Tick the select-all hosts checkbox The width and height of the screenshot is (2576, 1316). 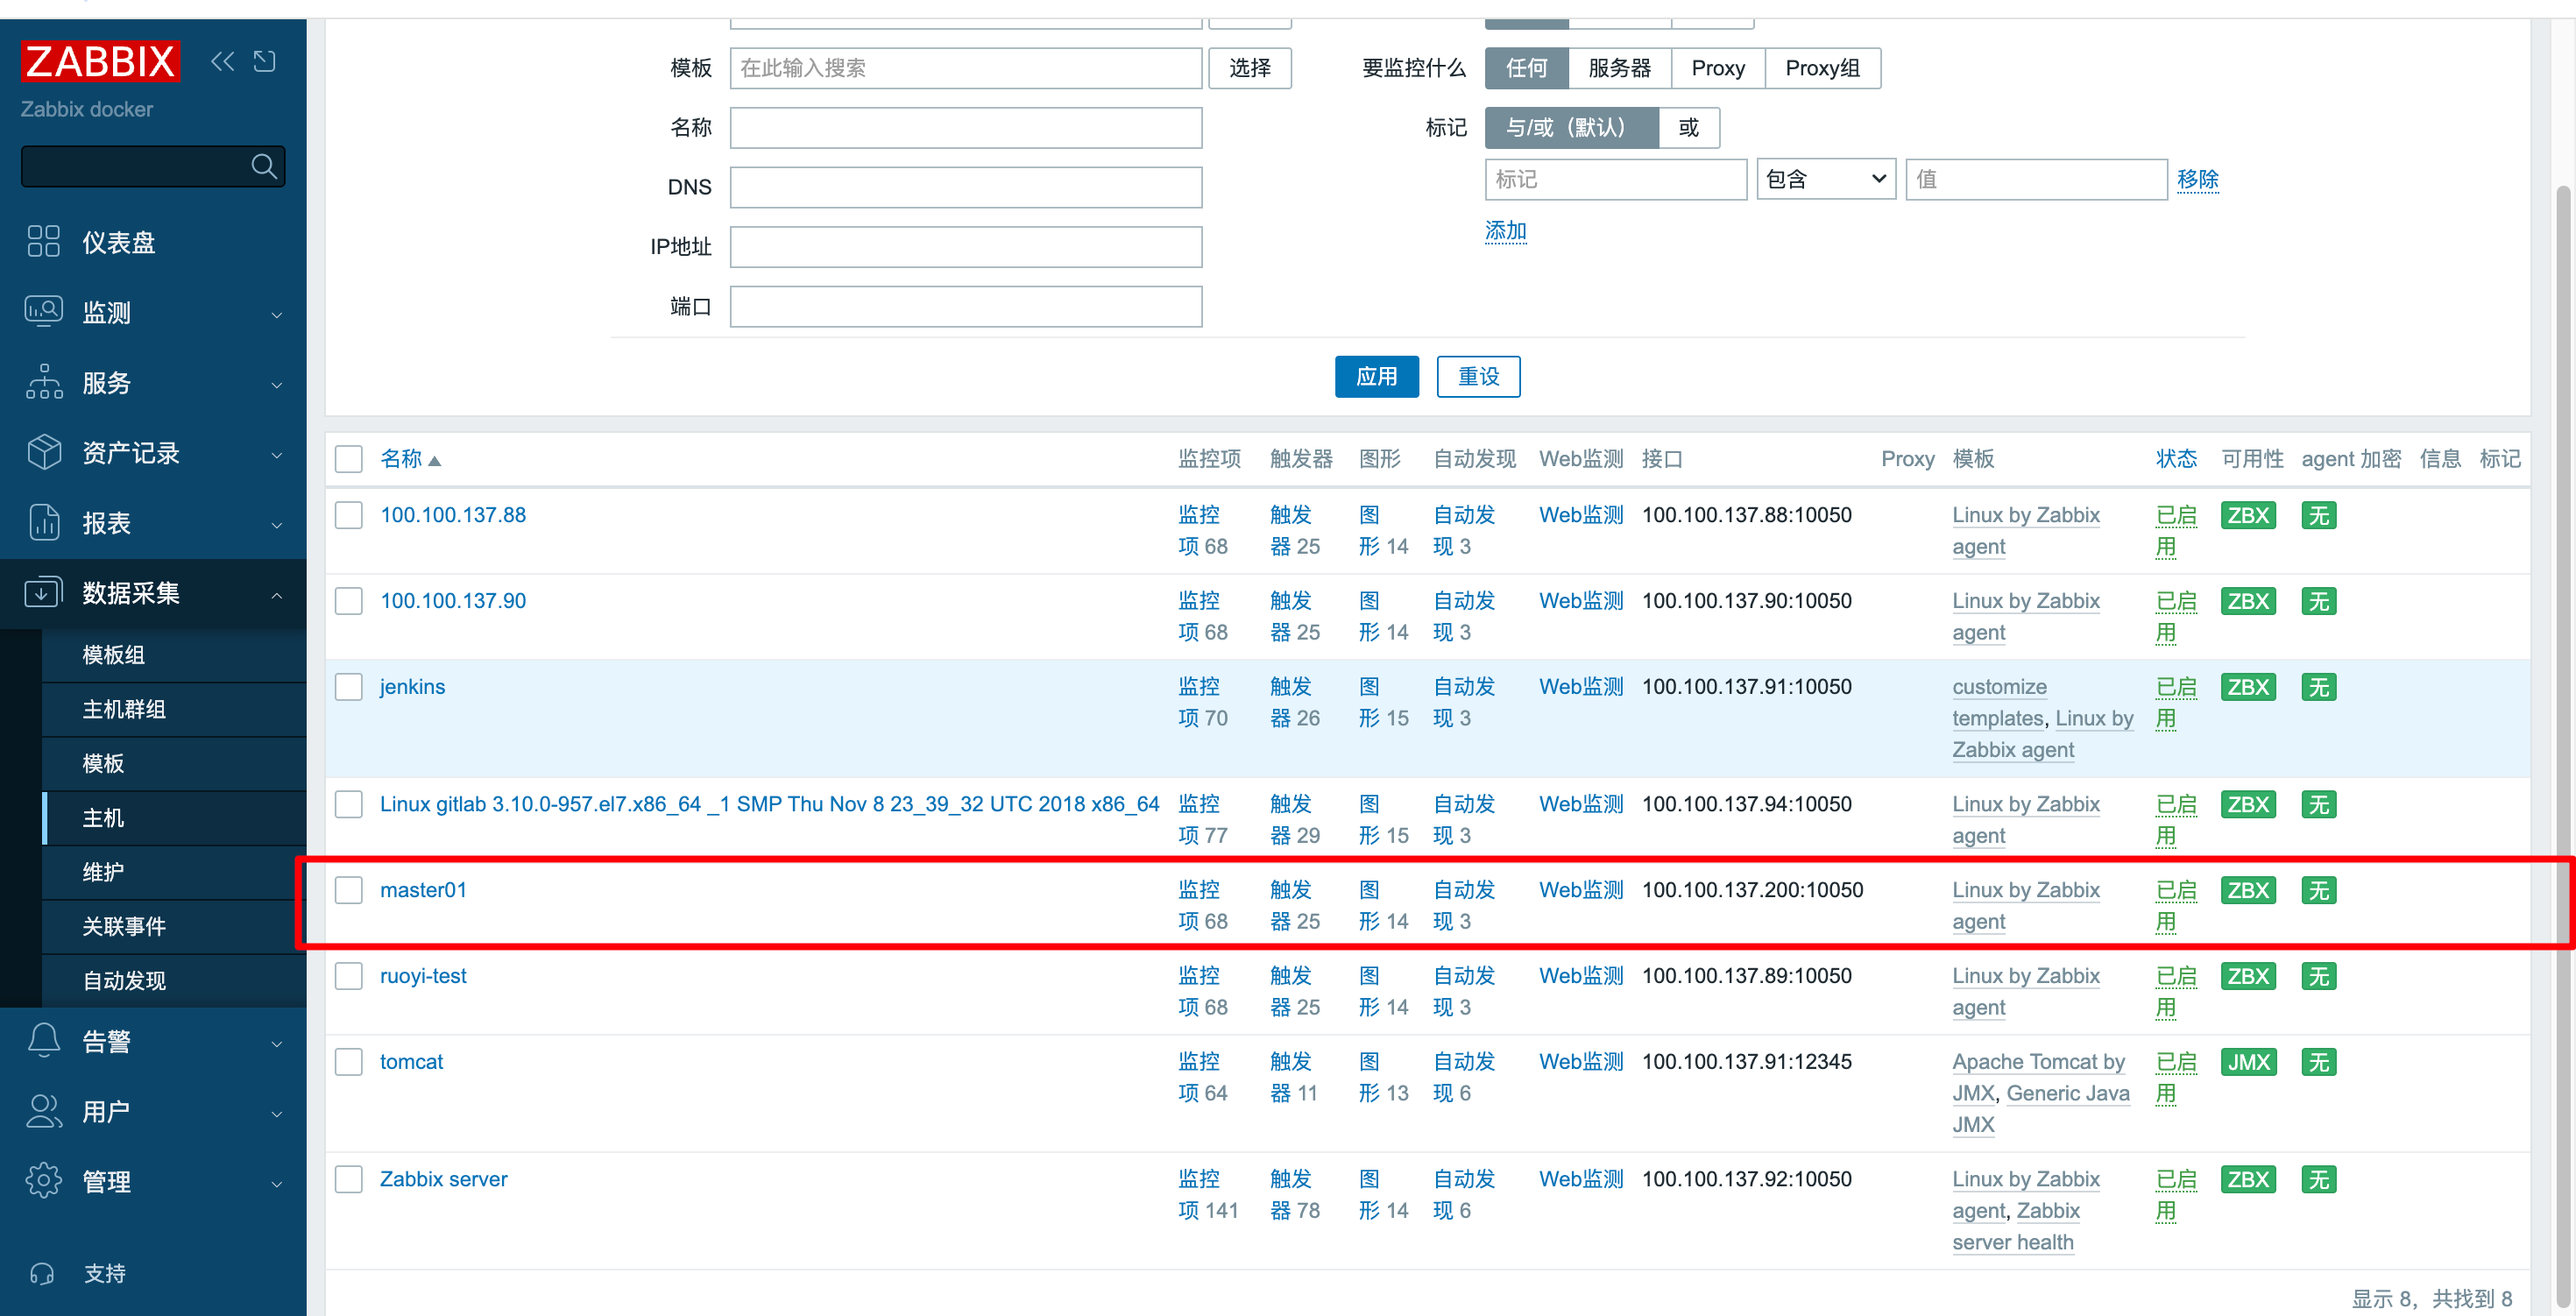click(x=348, y=459)
